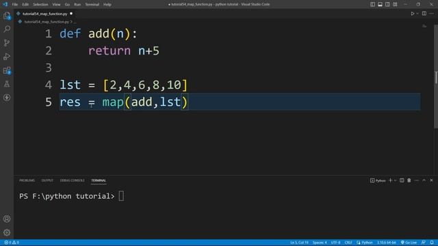The width and height of the screenshot is (438, 246).
Task: Click tutorial54_map_function.py in the breadcrumb
Action: tap(47, 22)
